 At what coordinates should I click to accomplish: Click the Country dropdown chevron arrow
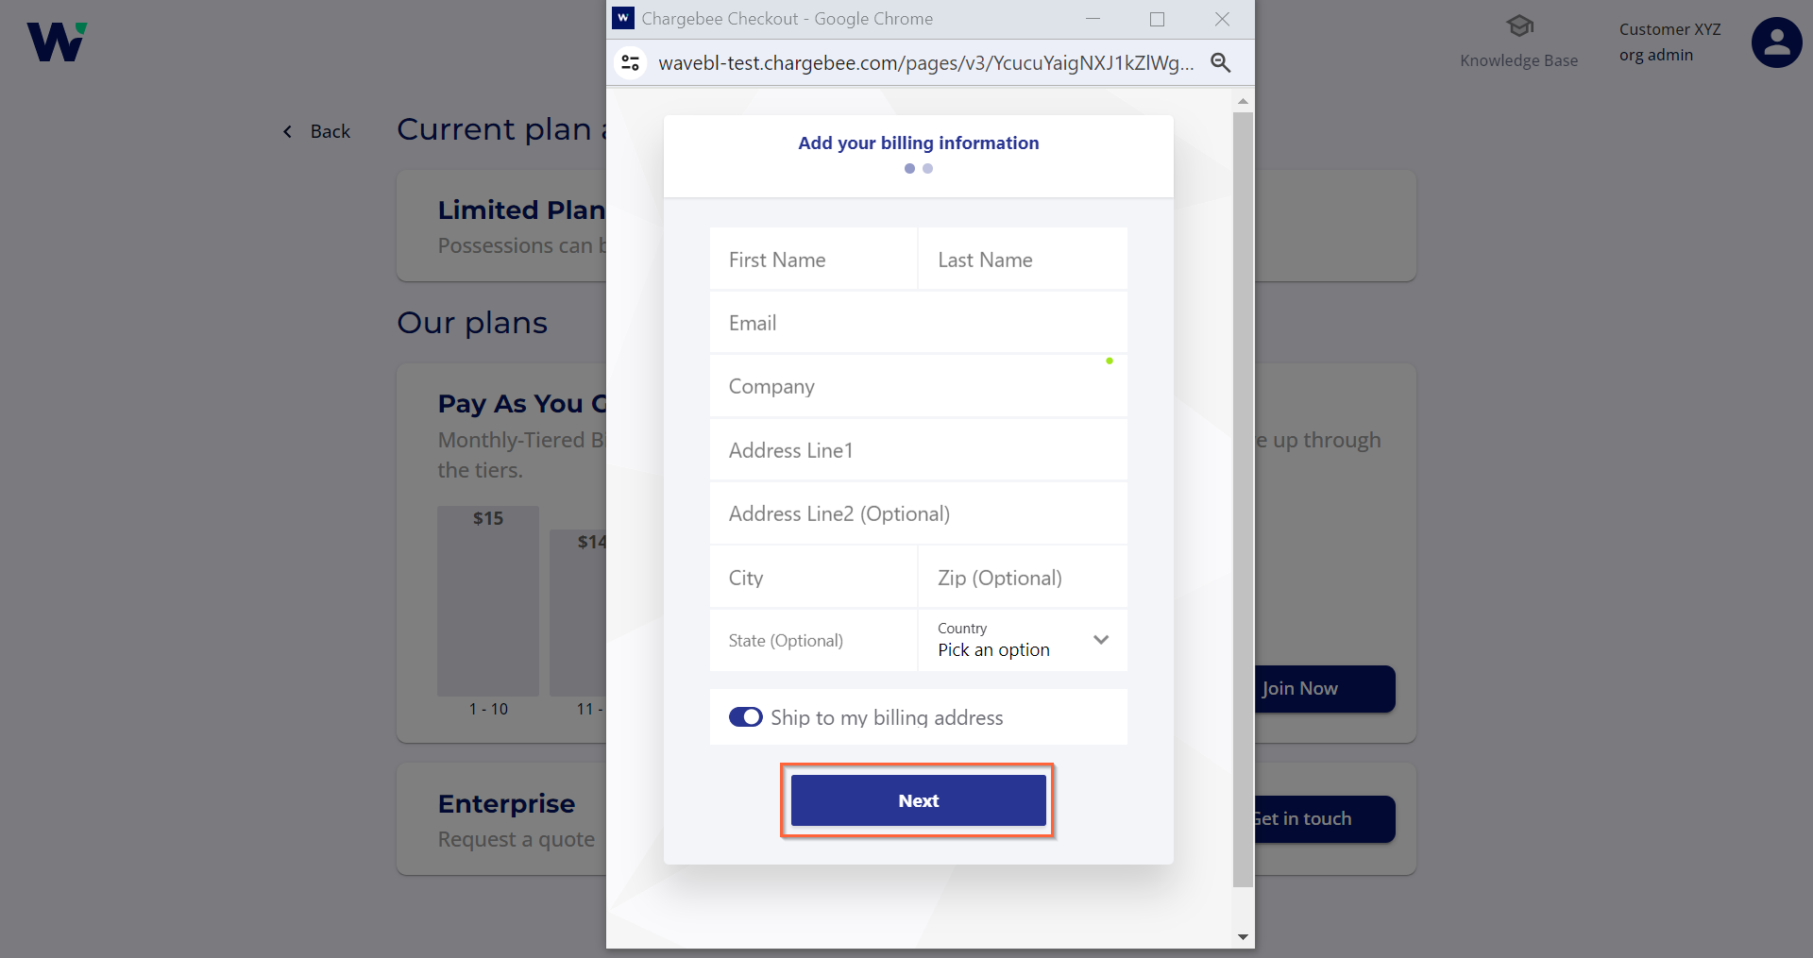point(1101,640)
